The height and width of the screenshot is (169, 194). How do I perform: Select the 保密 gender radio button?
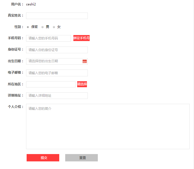pos(28,27)
